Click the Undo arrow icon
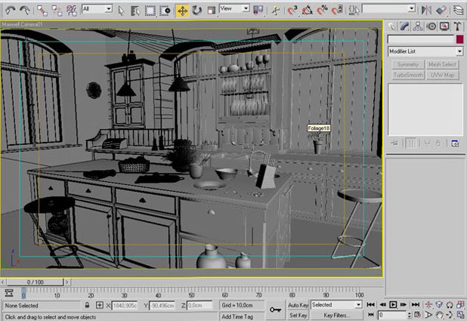 click(11, 11)
